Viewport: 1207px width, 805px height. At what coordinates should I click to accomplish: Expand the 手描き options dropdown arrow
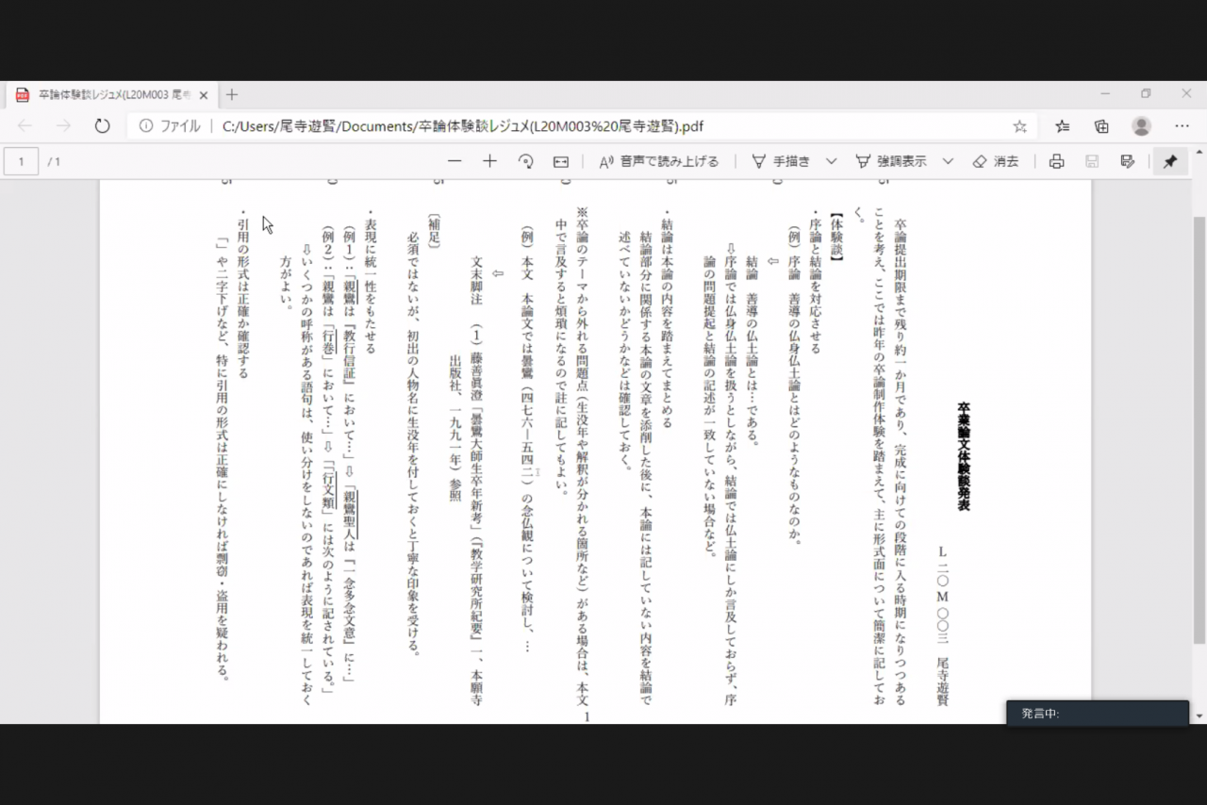831,161
